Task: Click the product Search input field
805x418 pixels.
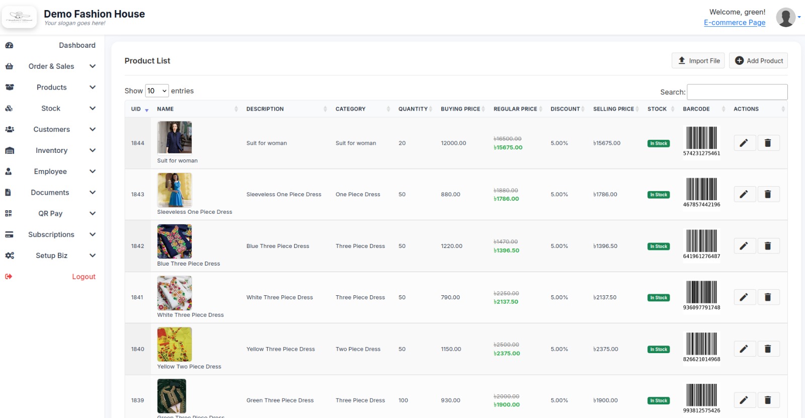Action: tap(737, 92)
